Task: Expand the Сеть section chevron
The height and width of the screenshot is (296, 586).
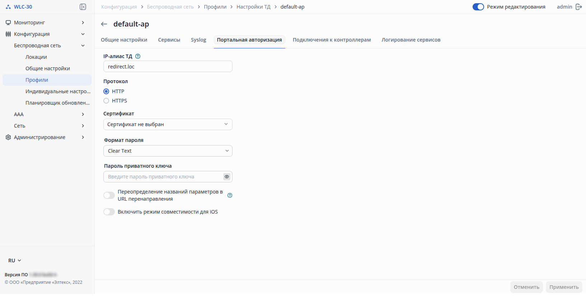Action: click(x=83, y=126)
